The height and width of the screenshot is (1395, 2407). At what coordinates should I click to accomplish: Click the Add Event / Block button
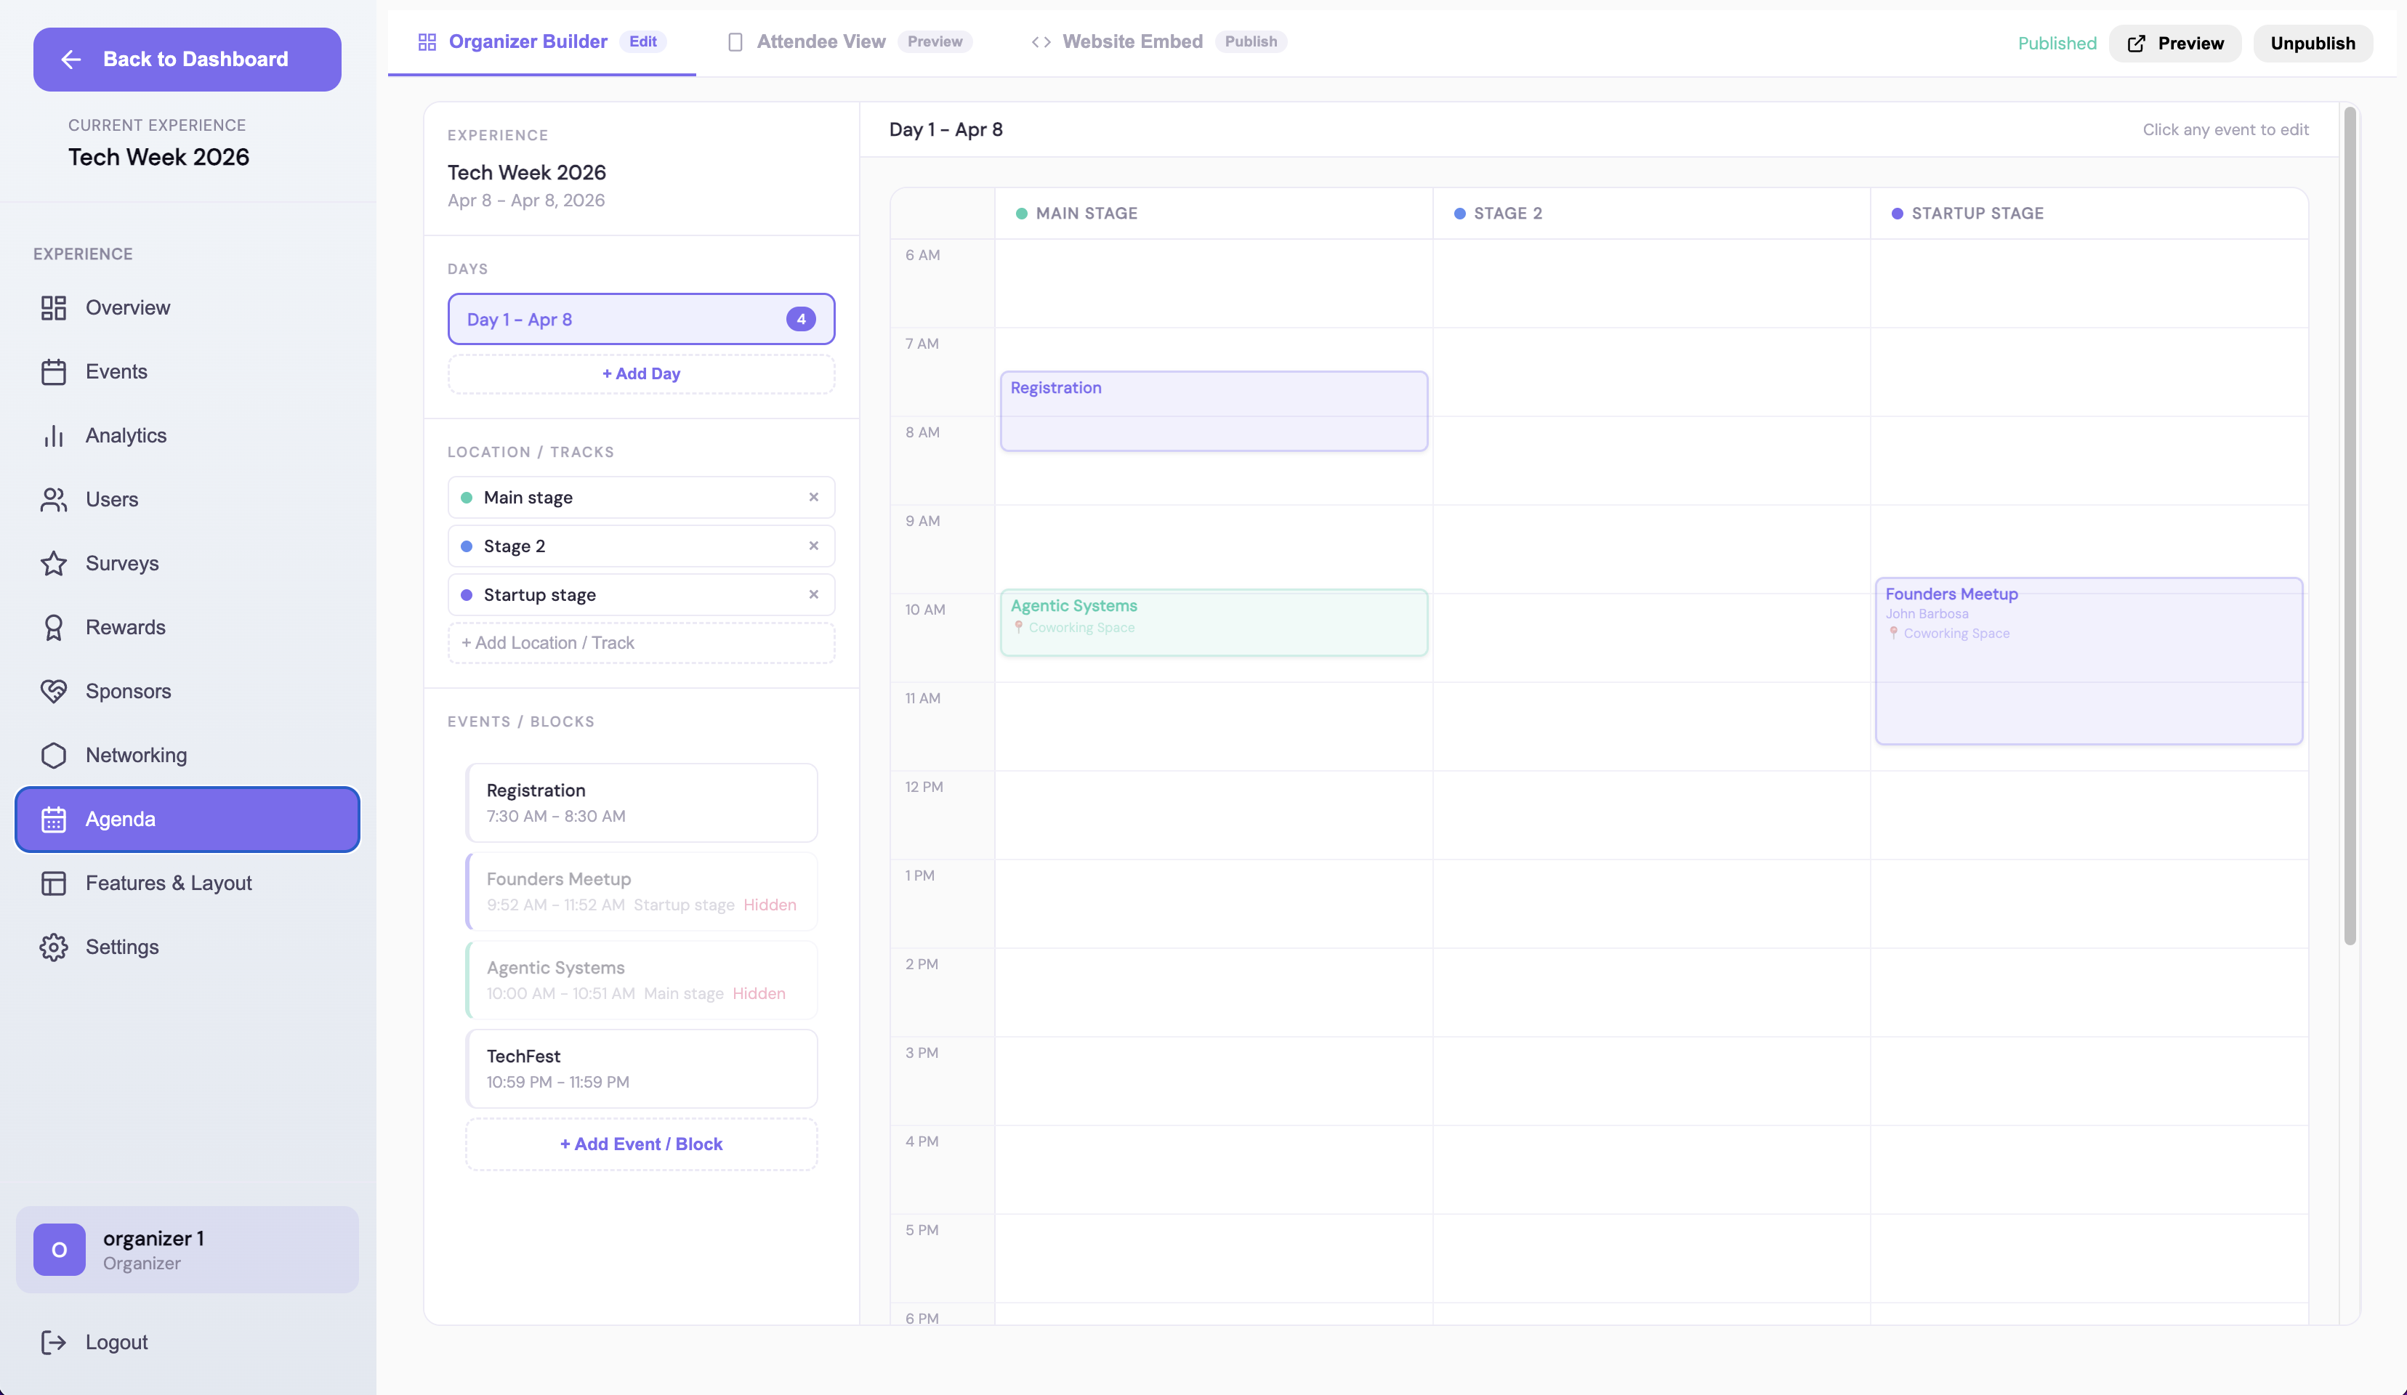coord(641,1144)
